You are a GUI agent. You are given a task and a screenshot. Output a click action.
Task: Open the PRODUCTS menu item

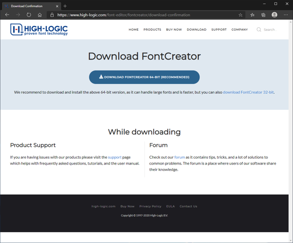pyautogui.click(x=152, y=29)
